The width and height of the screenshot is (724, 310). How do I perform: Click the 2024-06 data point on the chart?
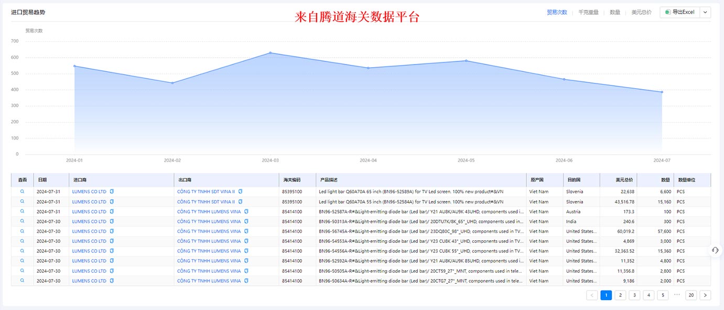point(564,79)
